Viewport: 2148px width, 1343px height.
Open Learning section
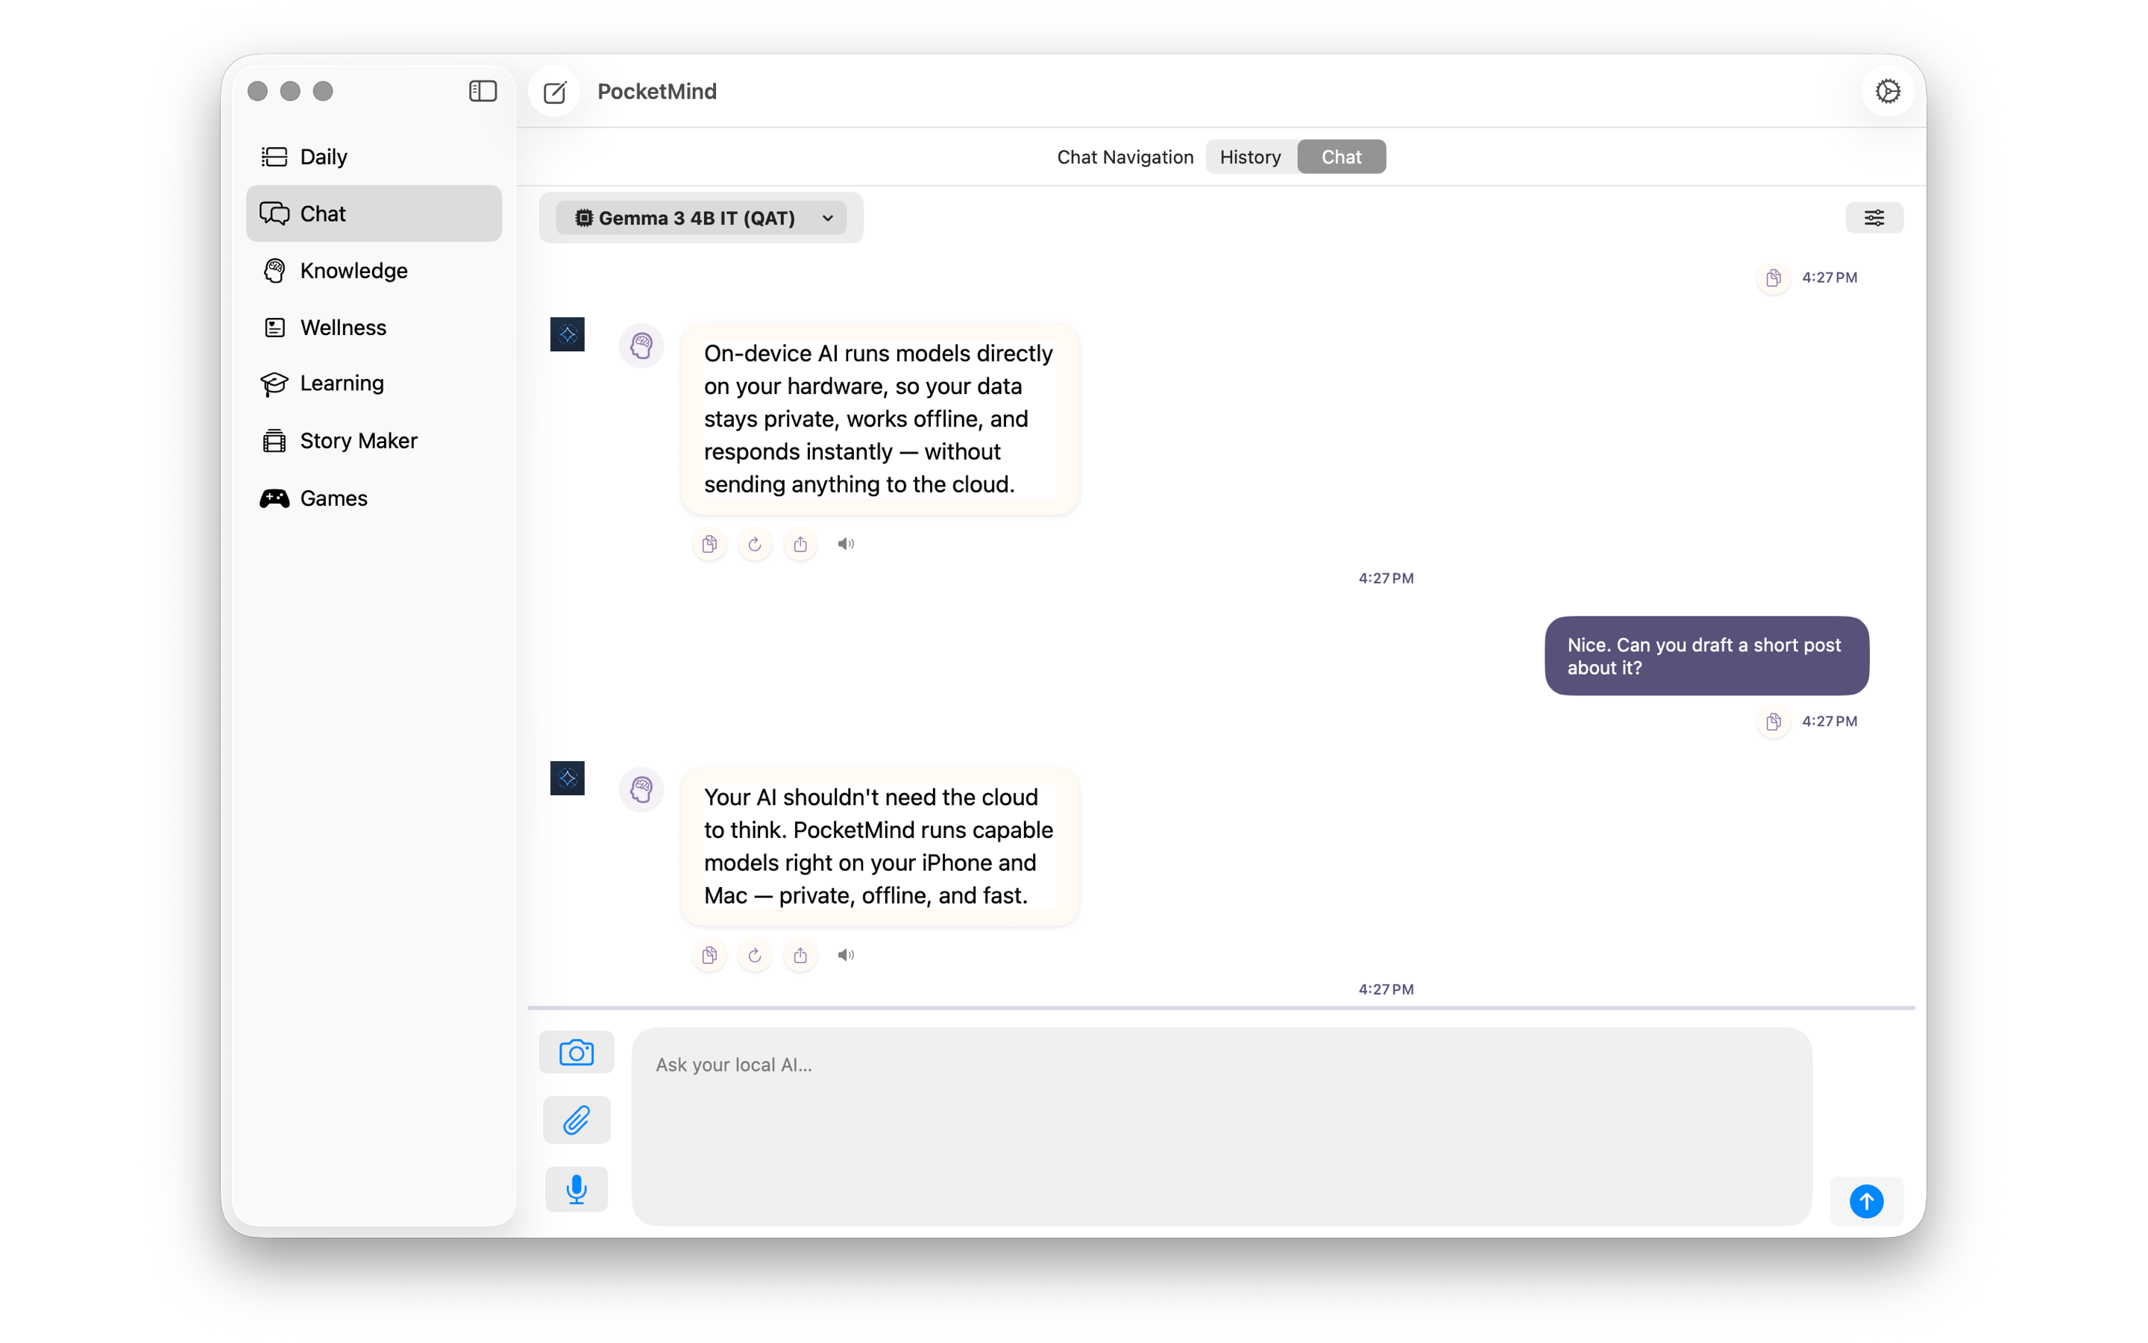pyautogui.click(x=374, y=383)
